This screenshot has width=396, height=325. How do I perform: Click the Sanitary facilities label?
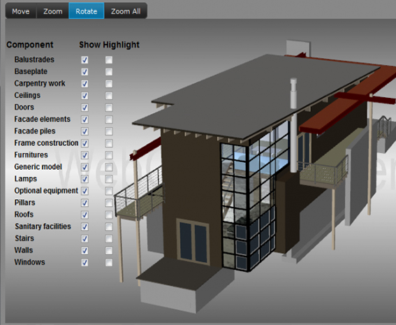pos(43,226)
